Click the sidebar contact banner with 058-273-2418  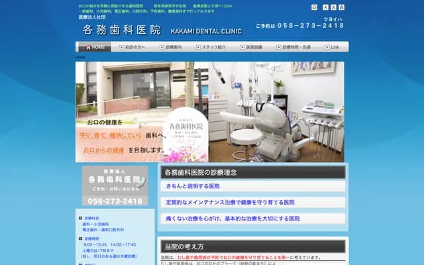click(115, 185)
